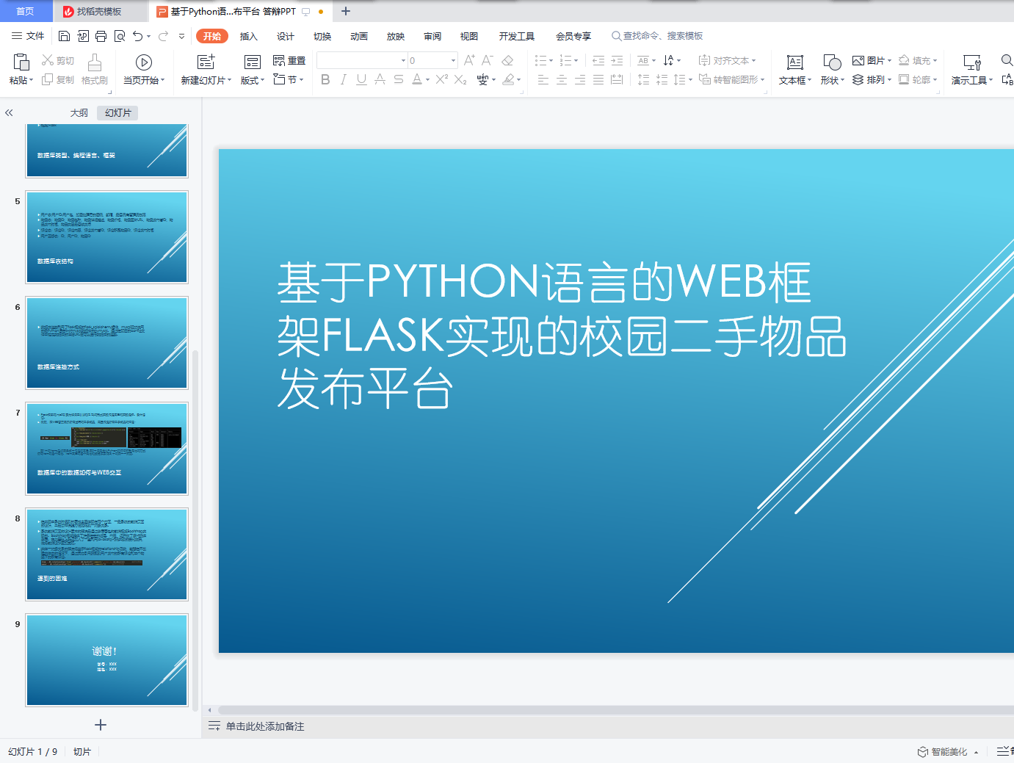Click the Save icon in quick toolbar
The image size is (1014, 763).
[64, 36]
